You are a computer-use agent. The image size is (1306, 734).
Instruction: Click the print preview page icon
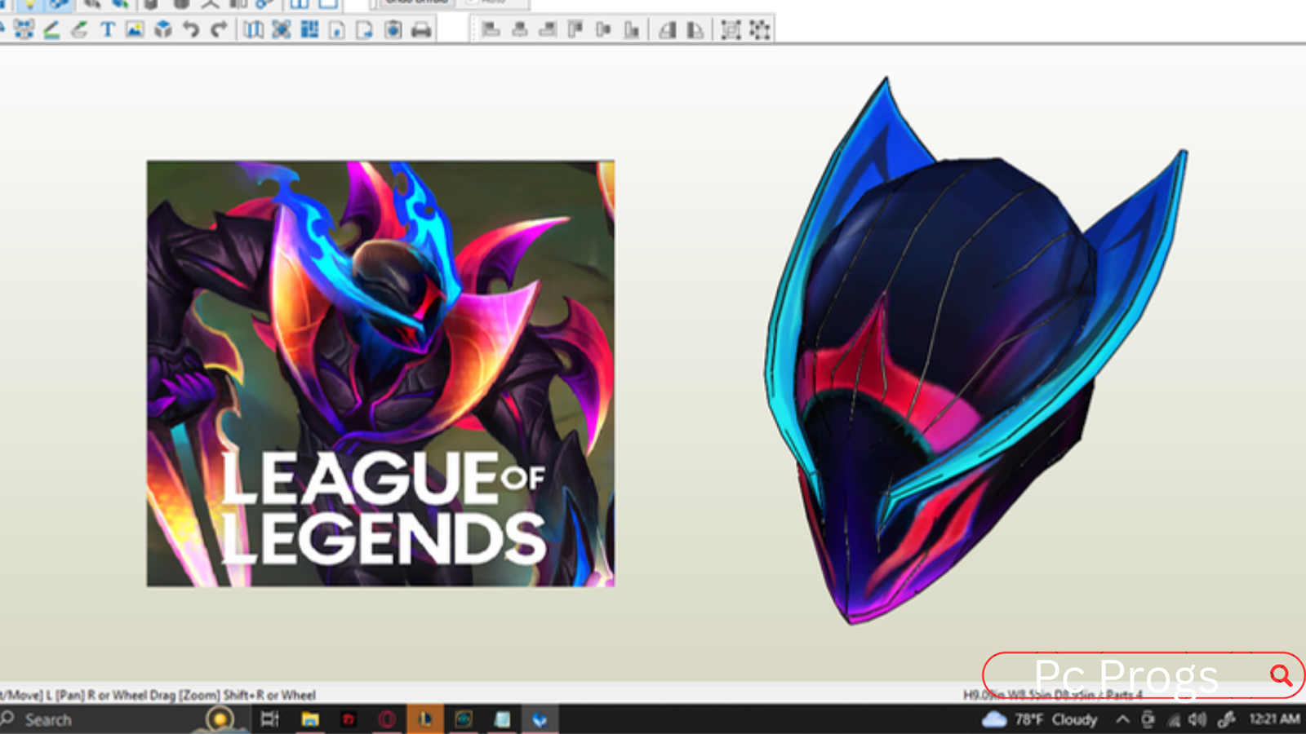point(393,30)
